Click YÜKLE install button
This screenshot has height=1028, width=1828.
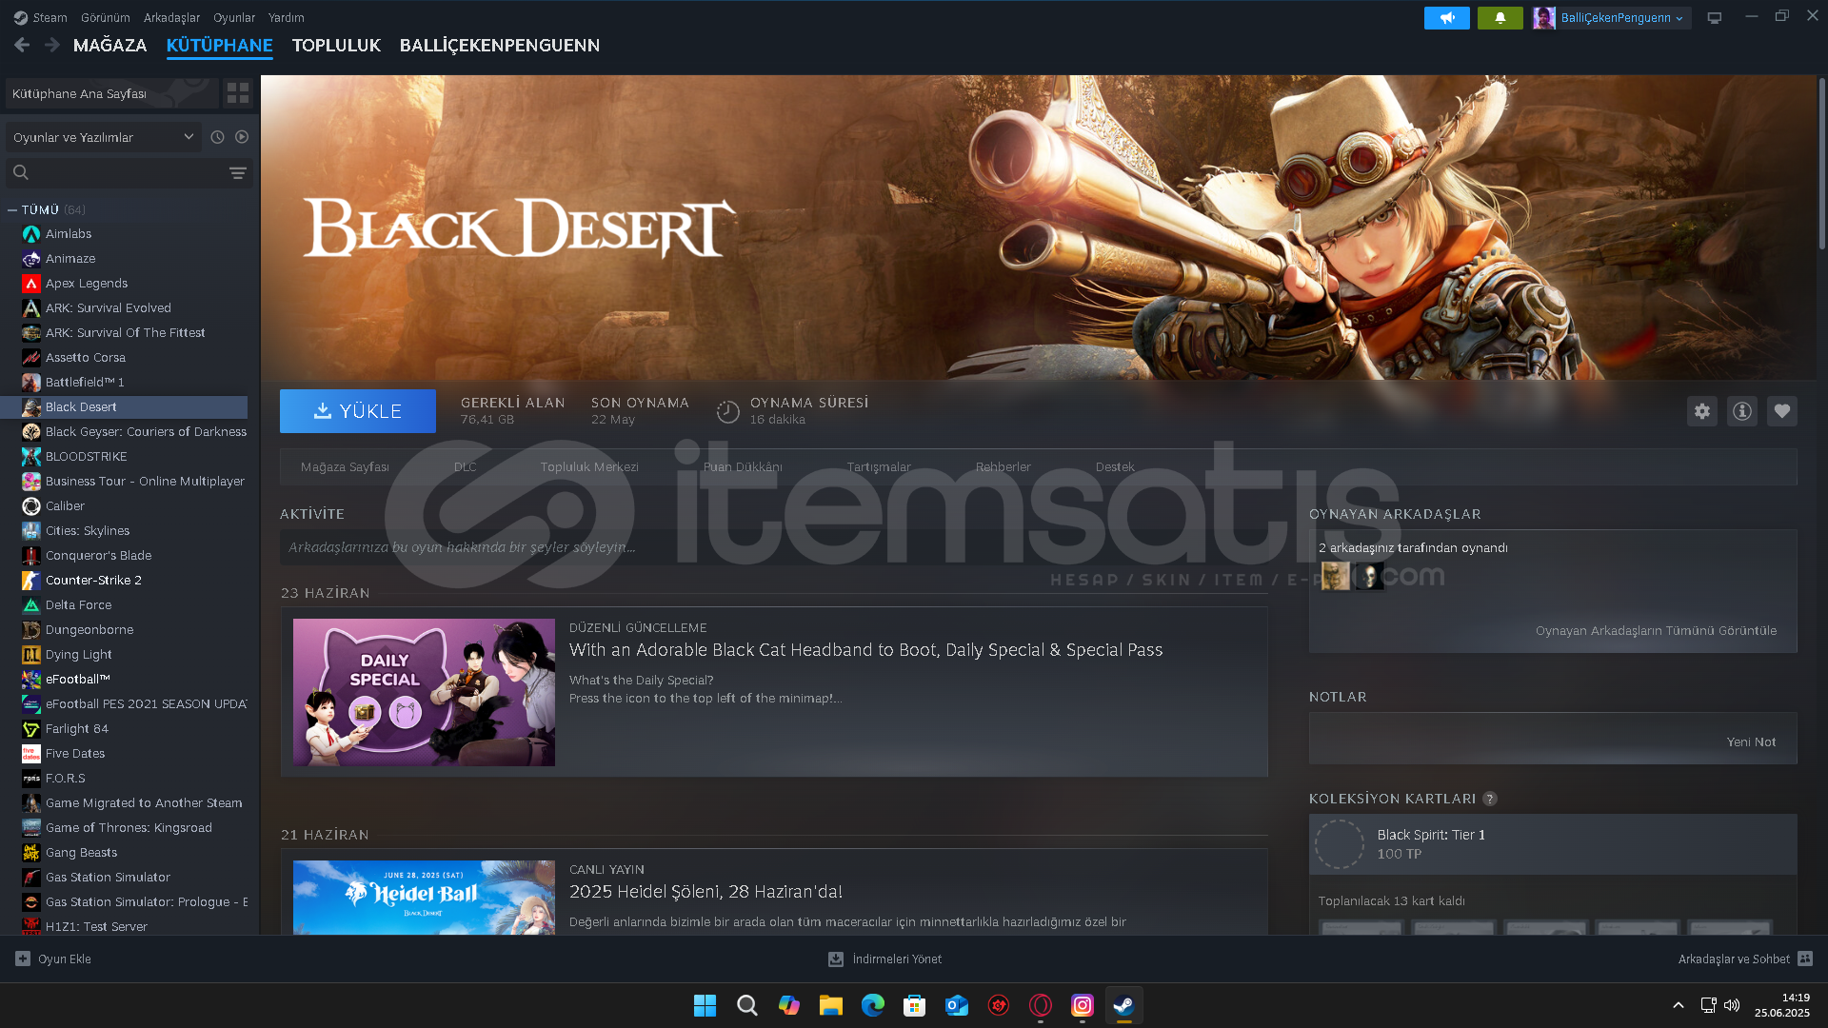coord(358,411)
